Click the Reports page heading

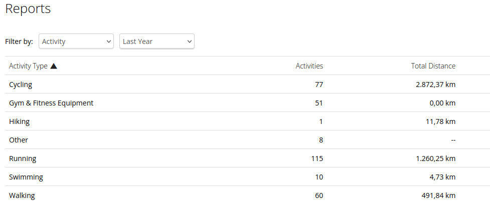click(28, 9)
